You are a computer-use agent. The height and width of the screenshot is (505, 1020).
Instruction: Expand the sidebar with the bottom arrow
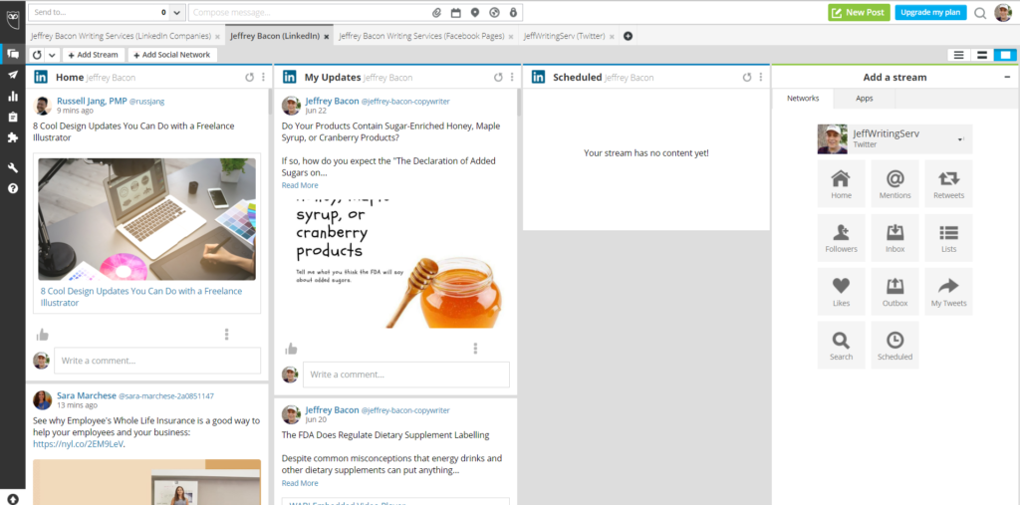[12, 498]
